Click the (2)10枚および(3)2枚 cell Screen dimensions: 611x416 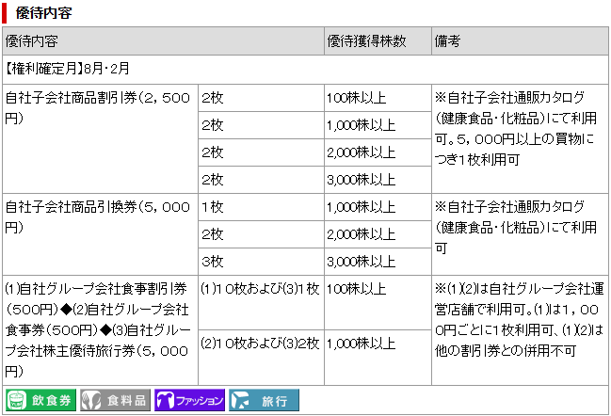pyautogui.click(x=260, y=344)
